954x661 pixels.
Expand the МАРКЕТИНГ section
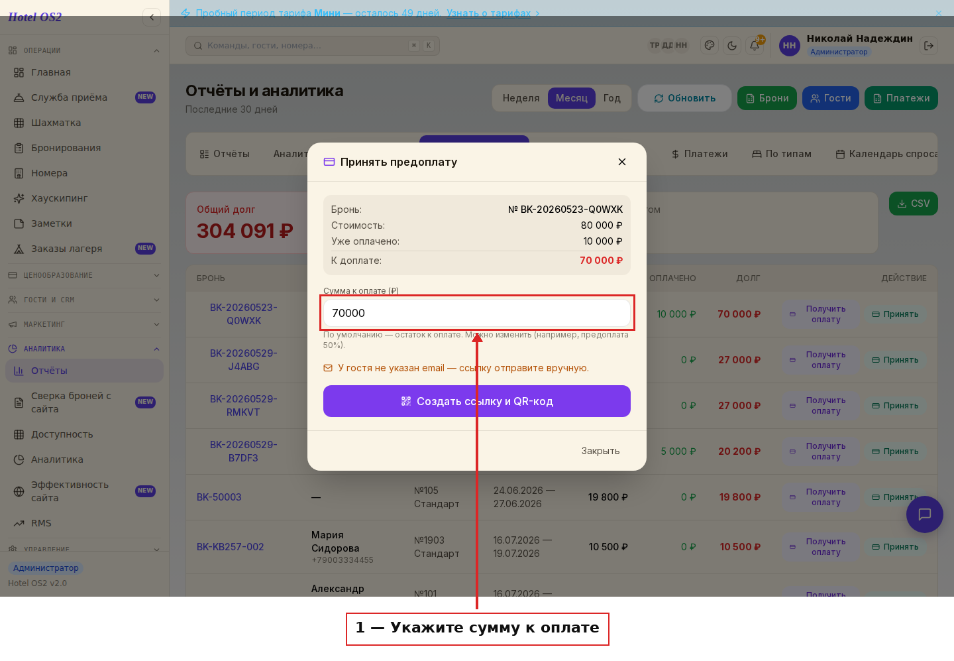click(84, 324)
